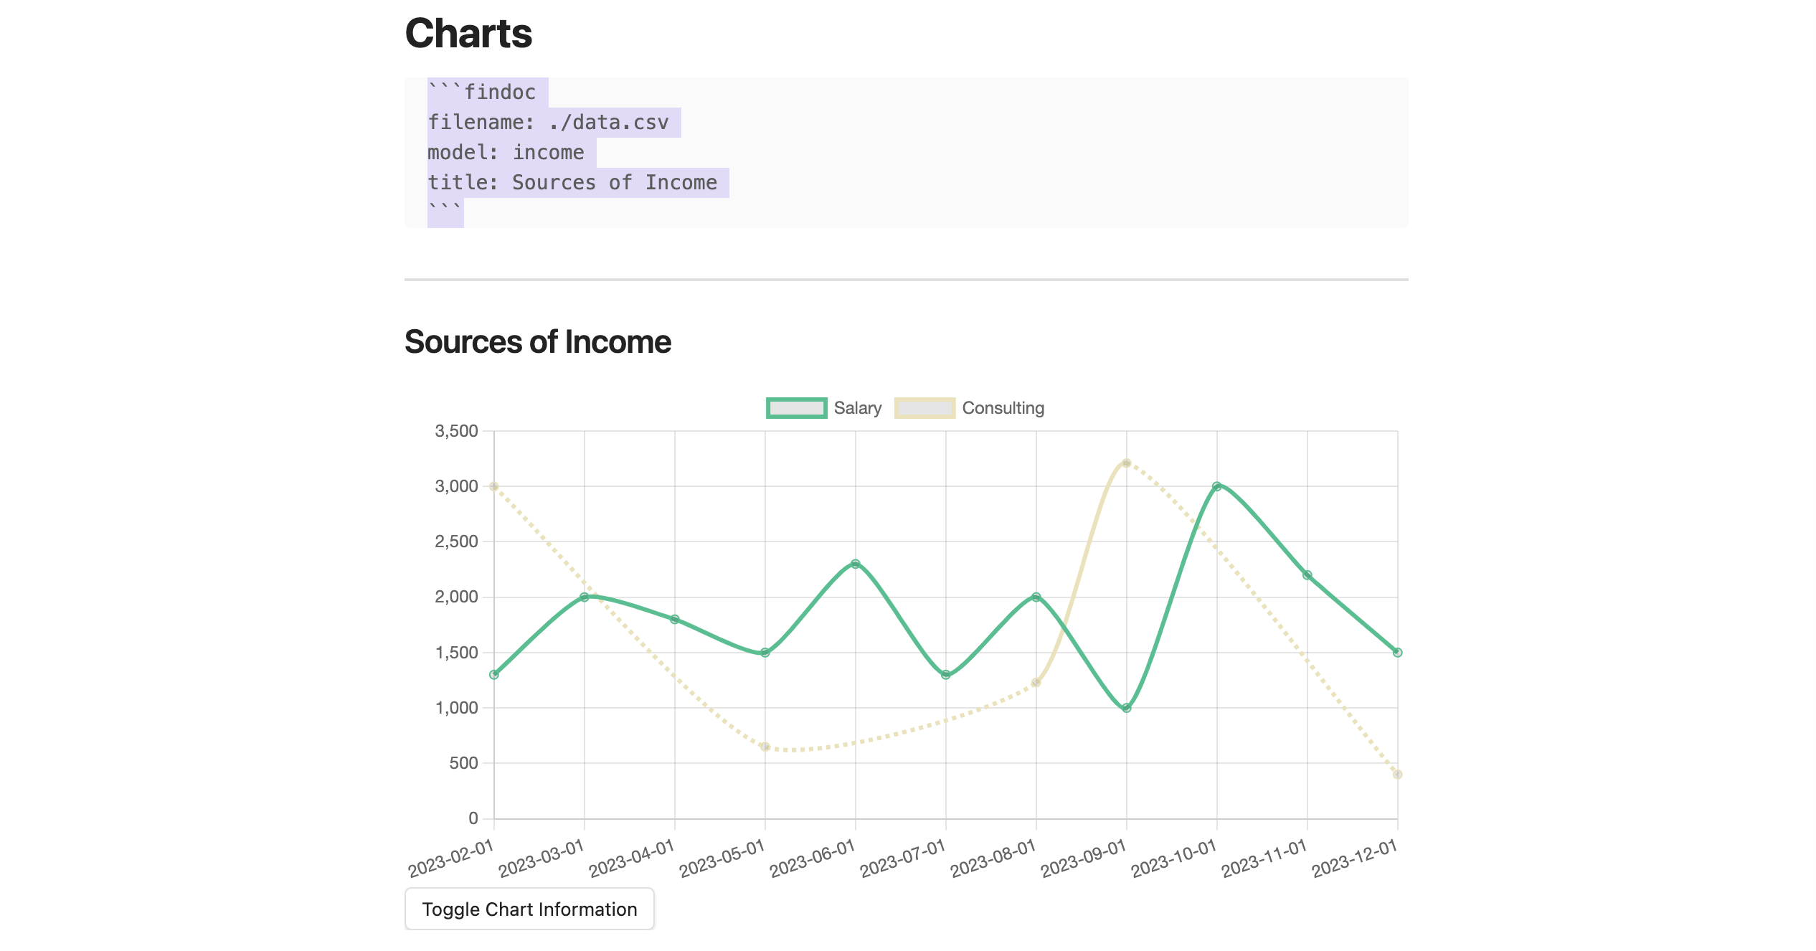Click the ```findoc line in code block
Viewport: 1816px width, 951px height.
tap(482, 93)
